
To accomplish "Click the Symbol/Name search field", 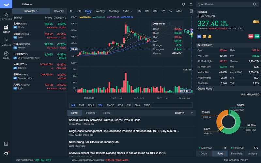I will (227, 4).
